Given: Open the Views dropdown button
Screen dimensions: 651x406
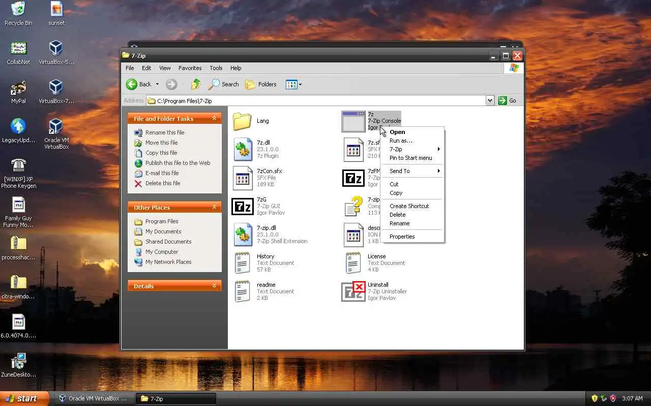Looking at the screenshot, I should click(x=294, y=84).
